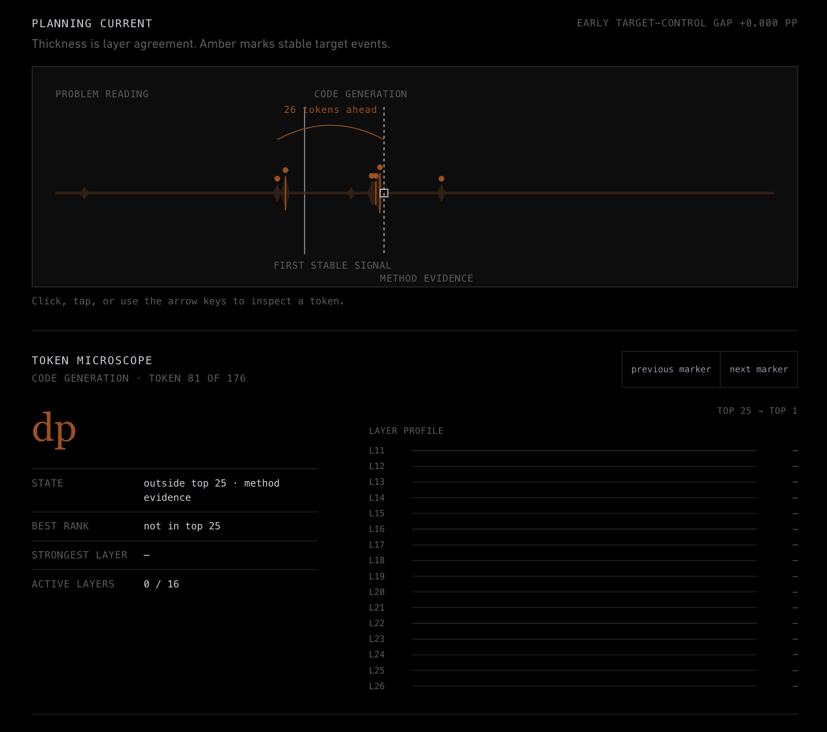Select the L17 layer profile row

point(583,545)
